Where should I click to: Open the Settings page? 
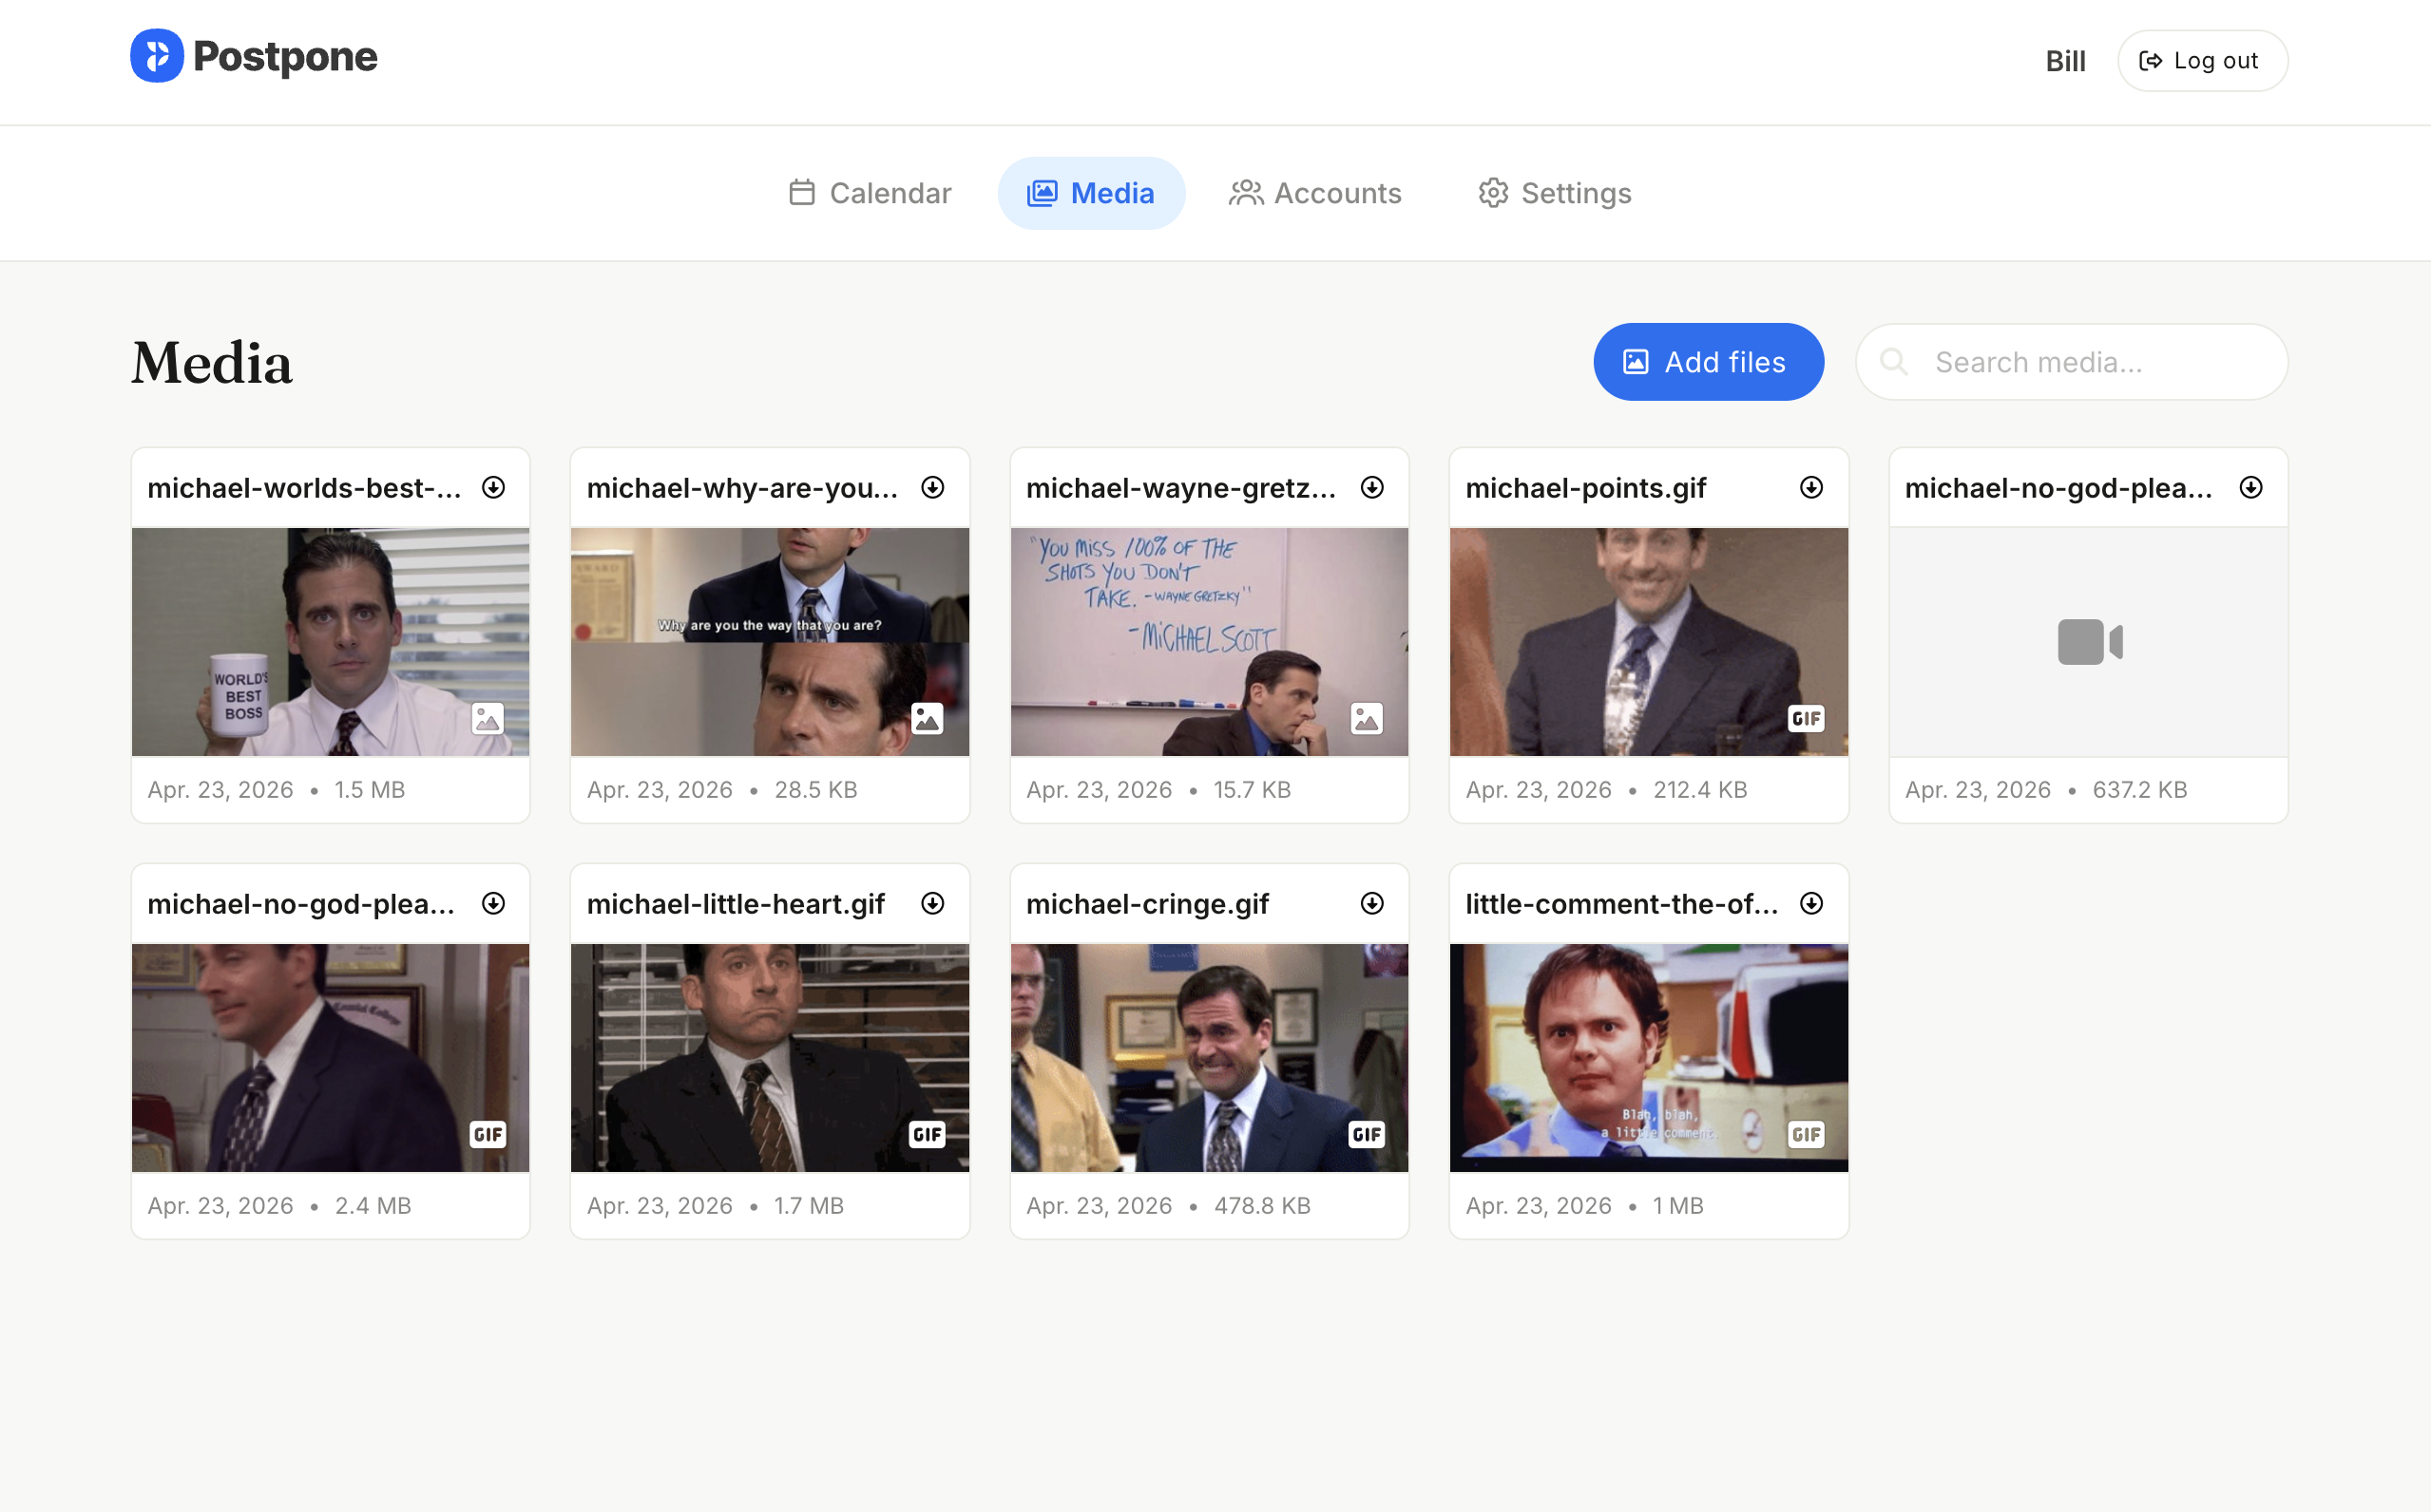pos(1554,193)
